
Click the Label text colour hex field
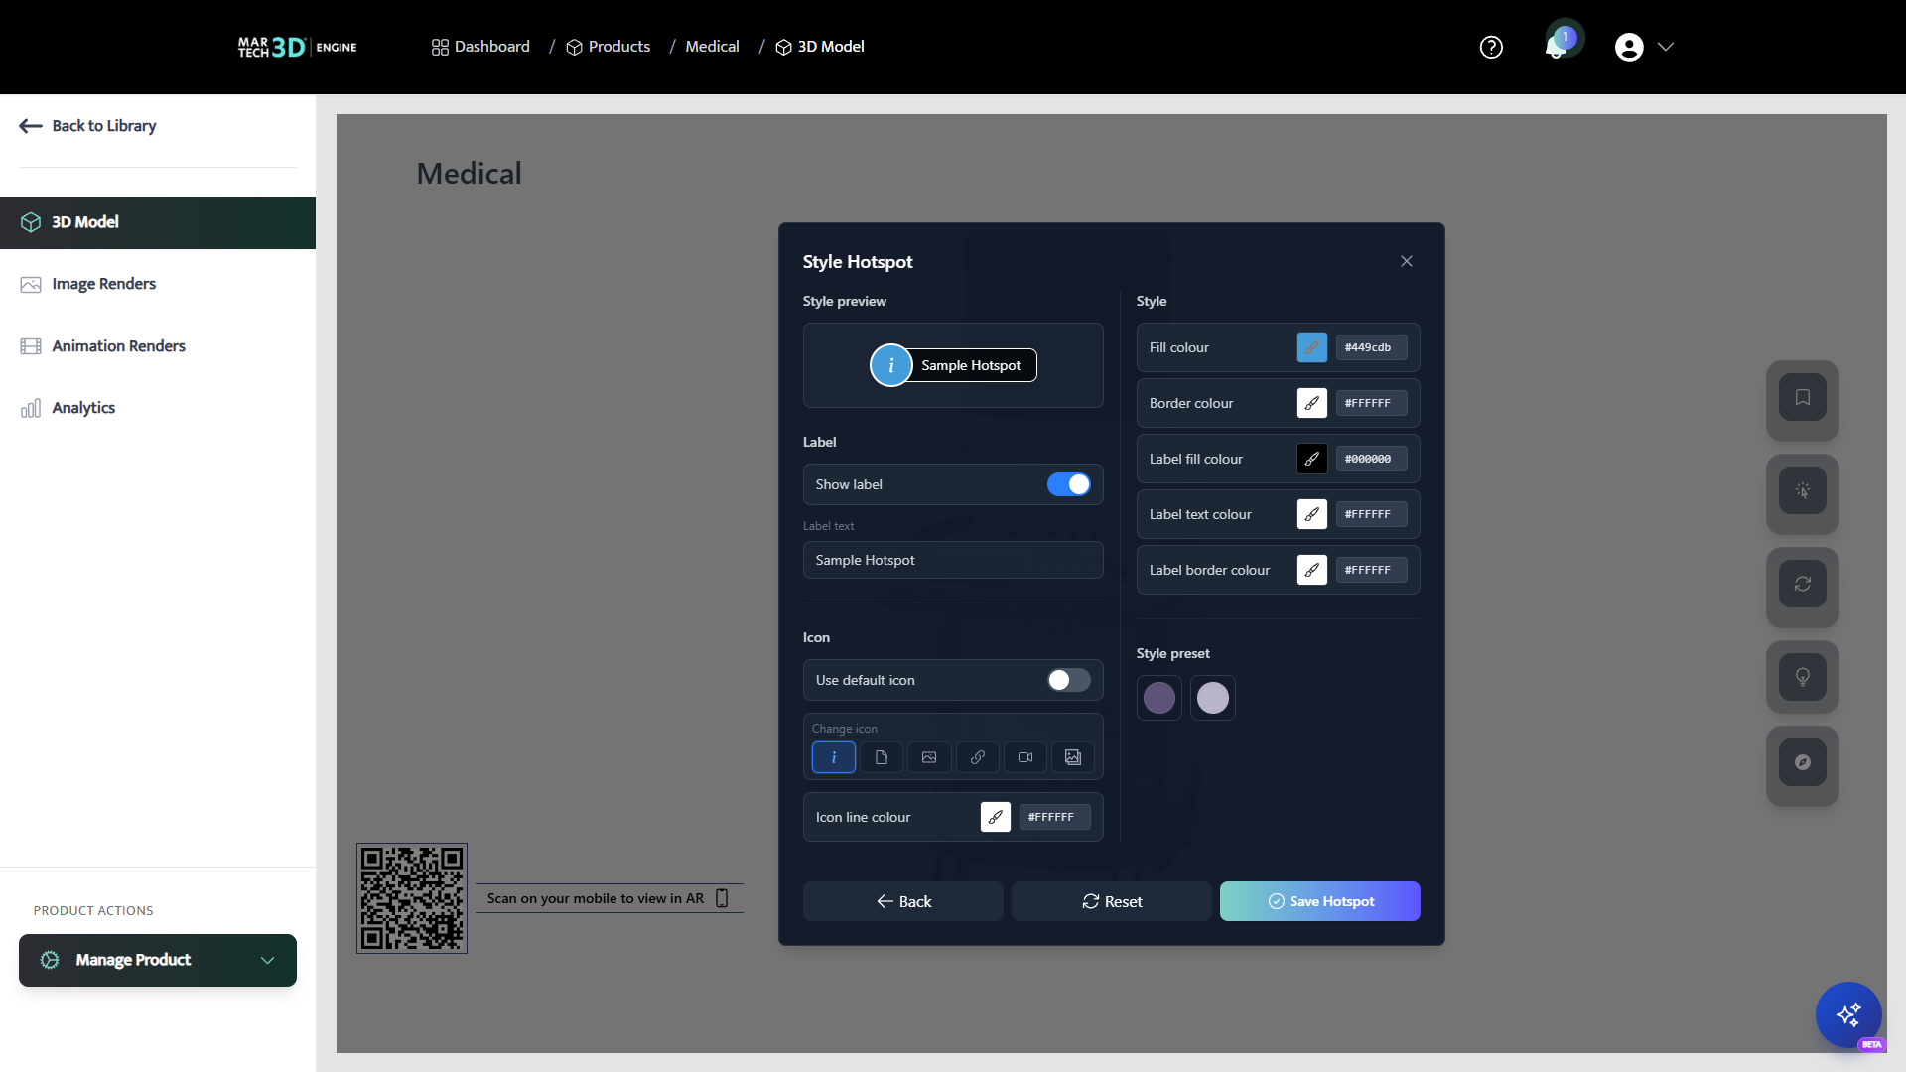click(1371, 514)
